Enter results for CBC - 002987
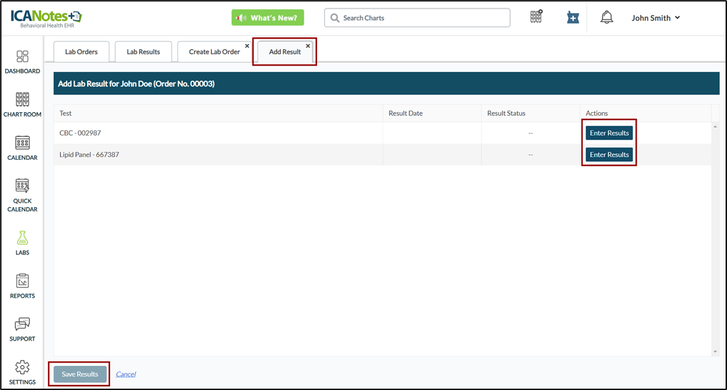Screen dimensions: 727x390 point(609,133)
